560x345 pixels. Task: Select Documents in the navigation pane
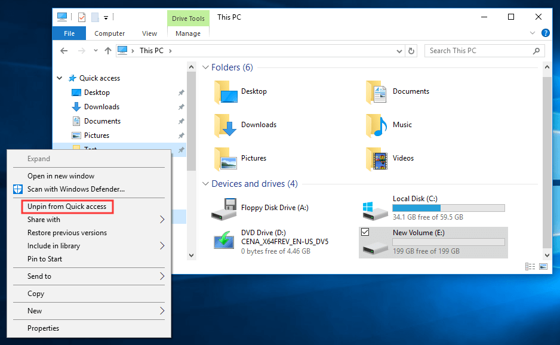pyautogui.click(x=102, y=121)
